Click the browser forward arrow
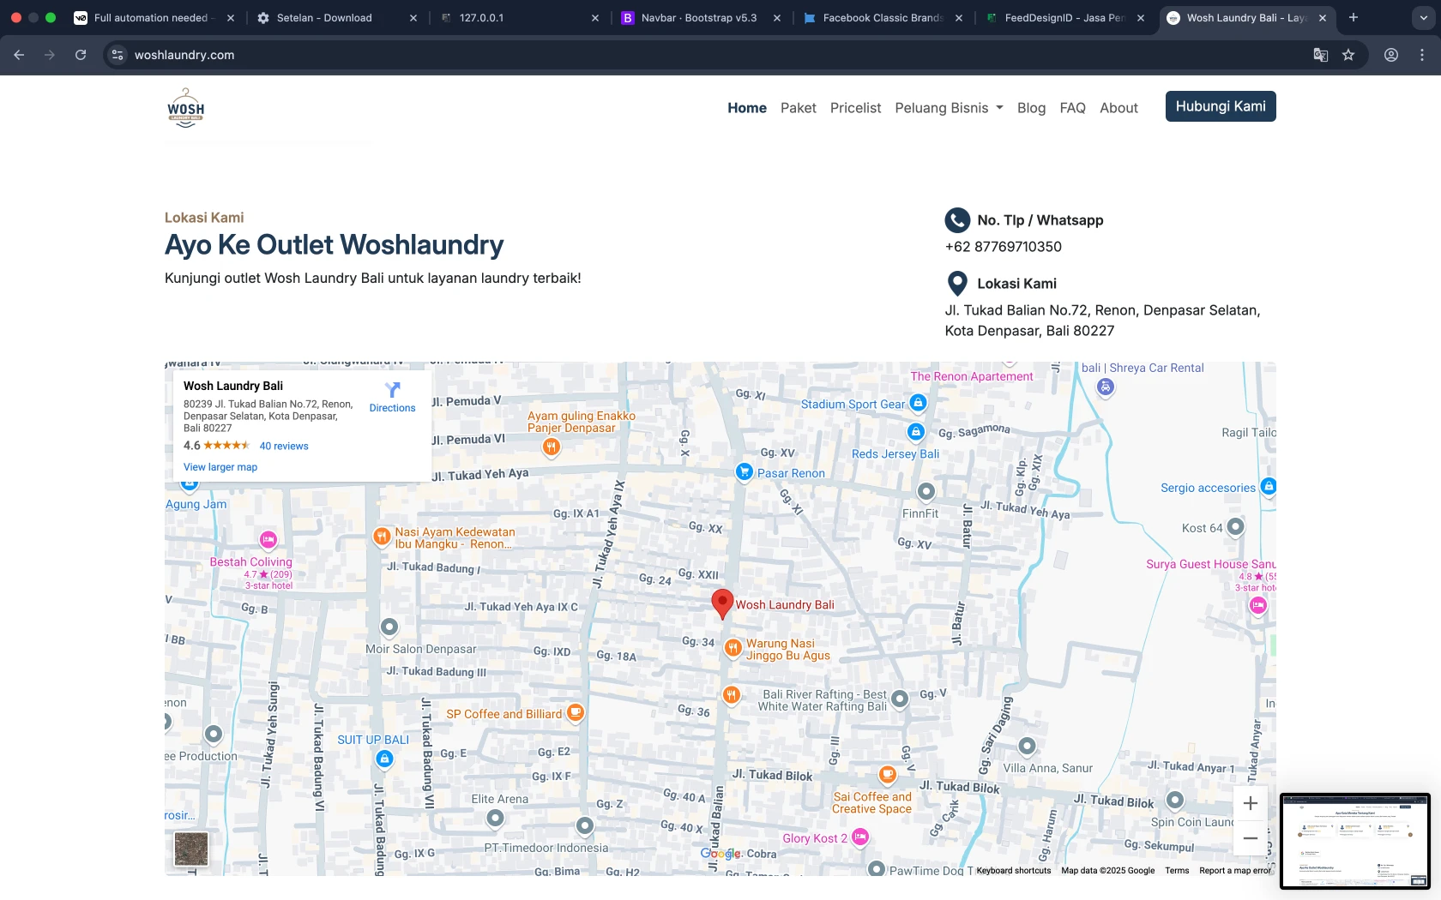Screen dimensions: 1441x900 [x=50, y=55]
